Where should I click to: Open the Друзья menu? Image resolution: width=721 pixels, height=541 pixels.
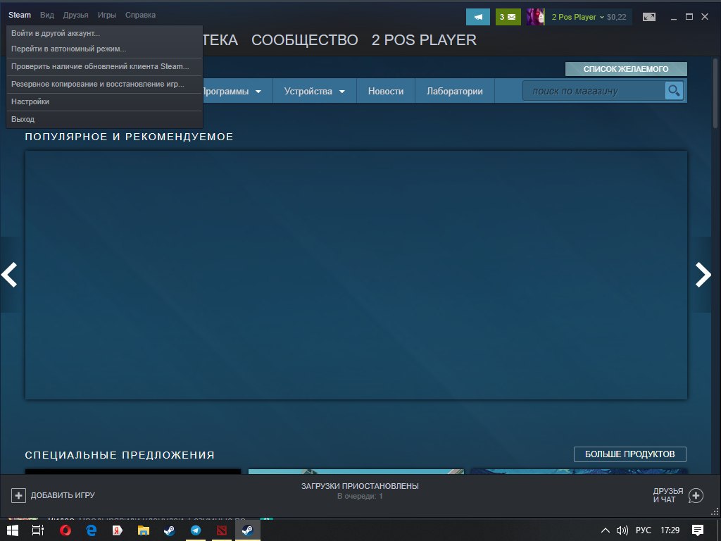[76, 15]
